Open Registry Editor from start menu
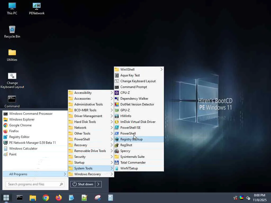 tap(35, 137)
